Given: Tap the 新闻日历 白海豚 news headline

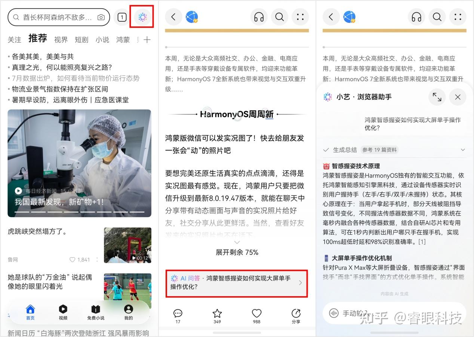Looking at the screenshot, I should pyautogui.click(x=78, y=333).
